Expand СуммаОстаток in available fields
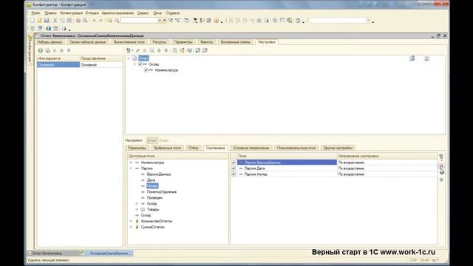 click(131, 227)
